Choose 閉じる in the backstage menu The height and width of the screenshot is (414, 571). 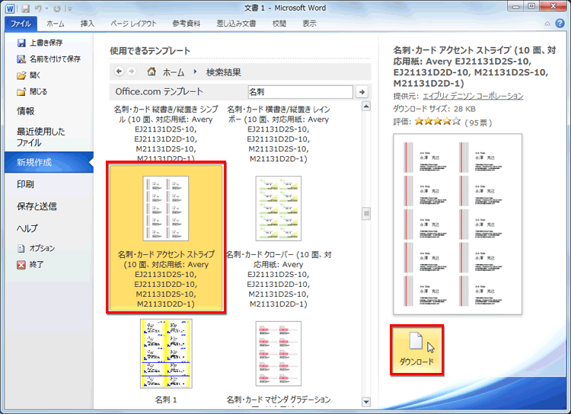click(32, 91)
